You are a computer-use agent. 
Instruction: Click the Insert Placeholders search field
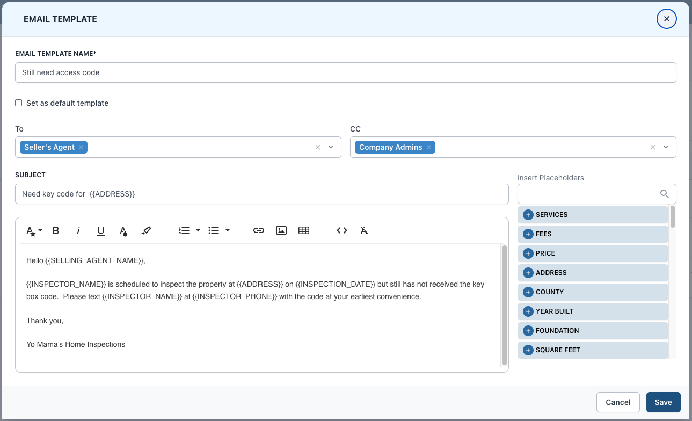coord(591,193)
